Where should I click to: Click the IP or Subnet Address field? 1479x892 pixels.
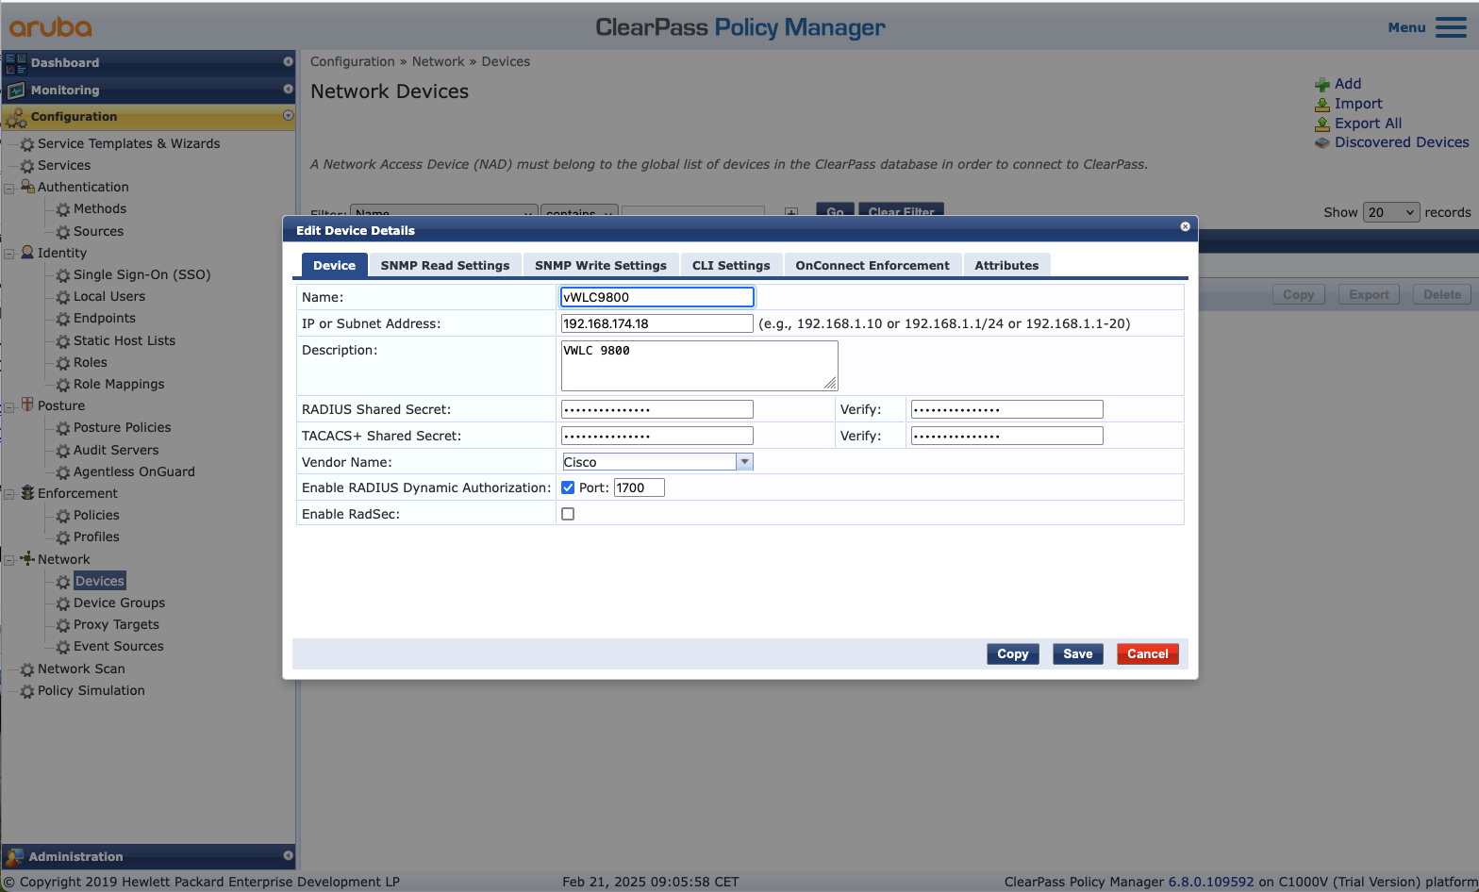(x=657, y=323)
